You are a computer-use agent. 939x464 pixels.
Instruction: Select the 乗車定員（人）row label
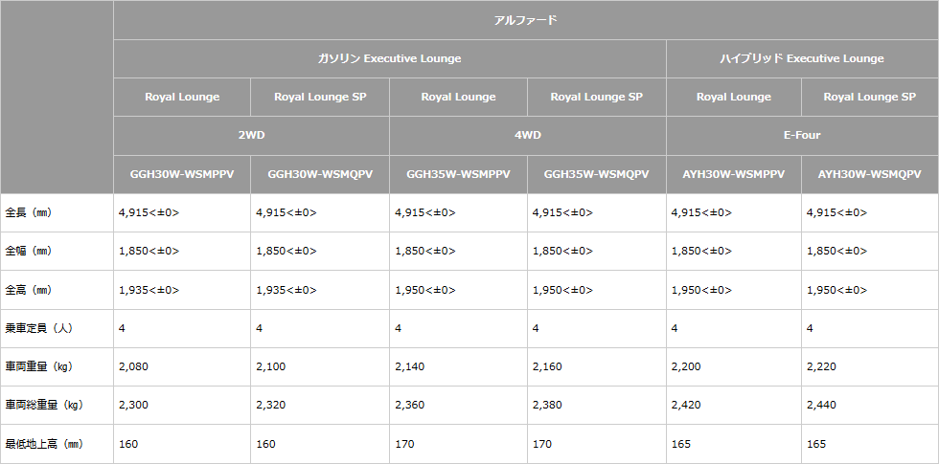tap(39, 328)
